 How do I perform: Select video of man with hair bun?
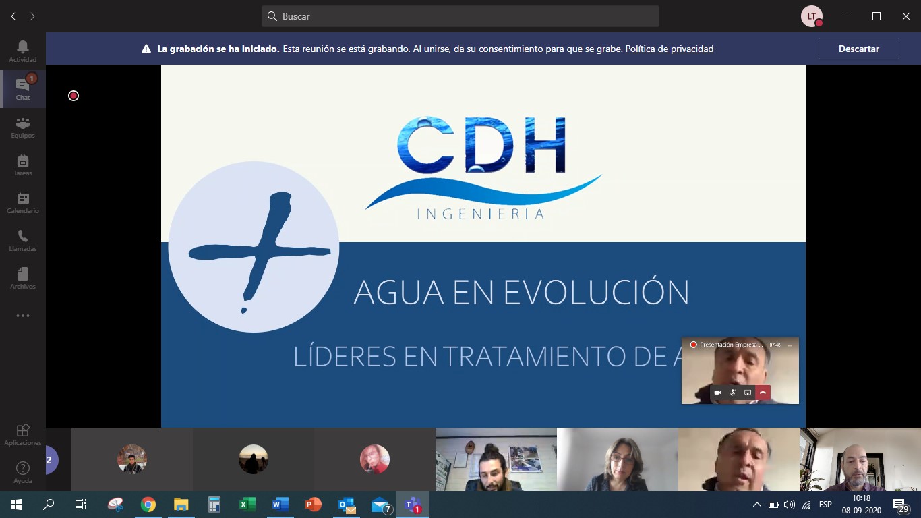point(496,459)
